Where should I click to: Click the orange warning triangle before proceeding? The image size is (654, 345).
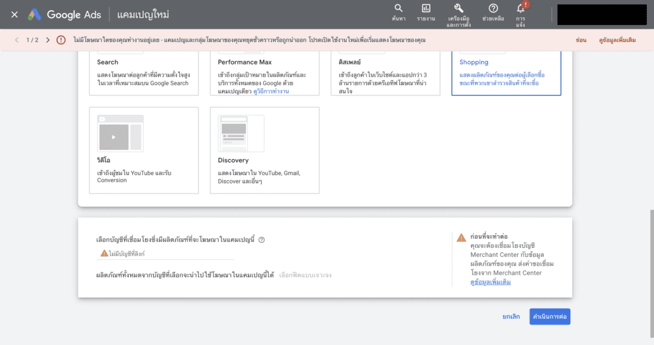(461, 238)
